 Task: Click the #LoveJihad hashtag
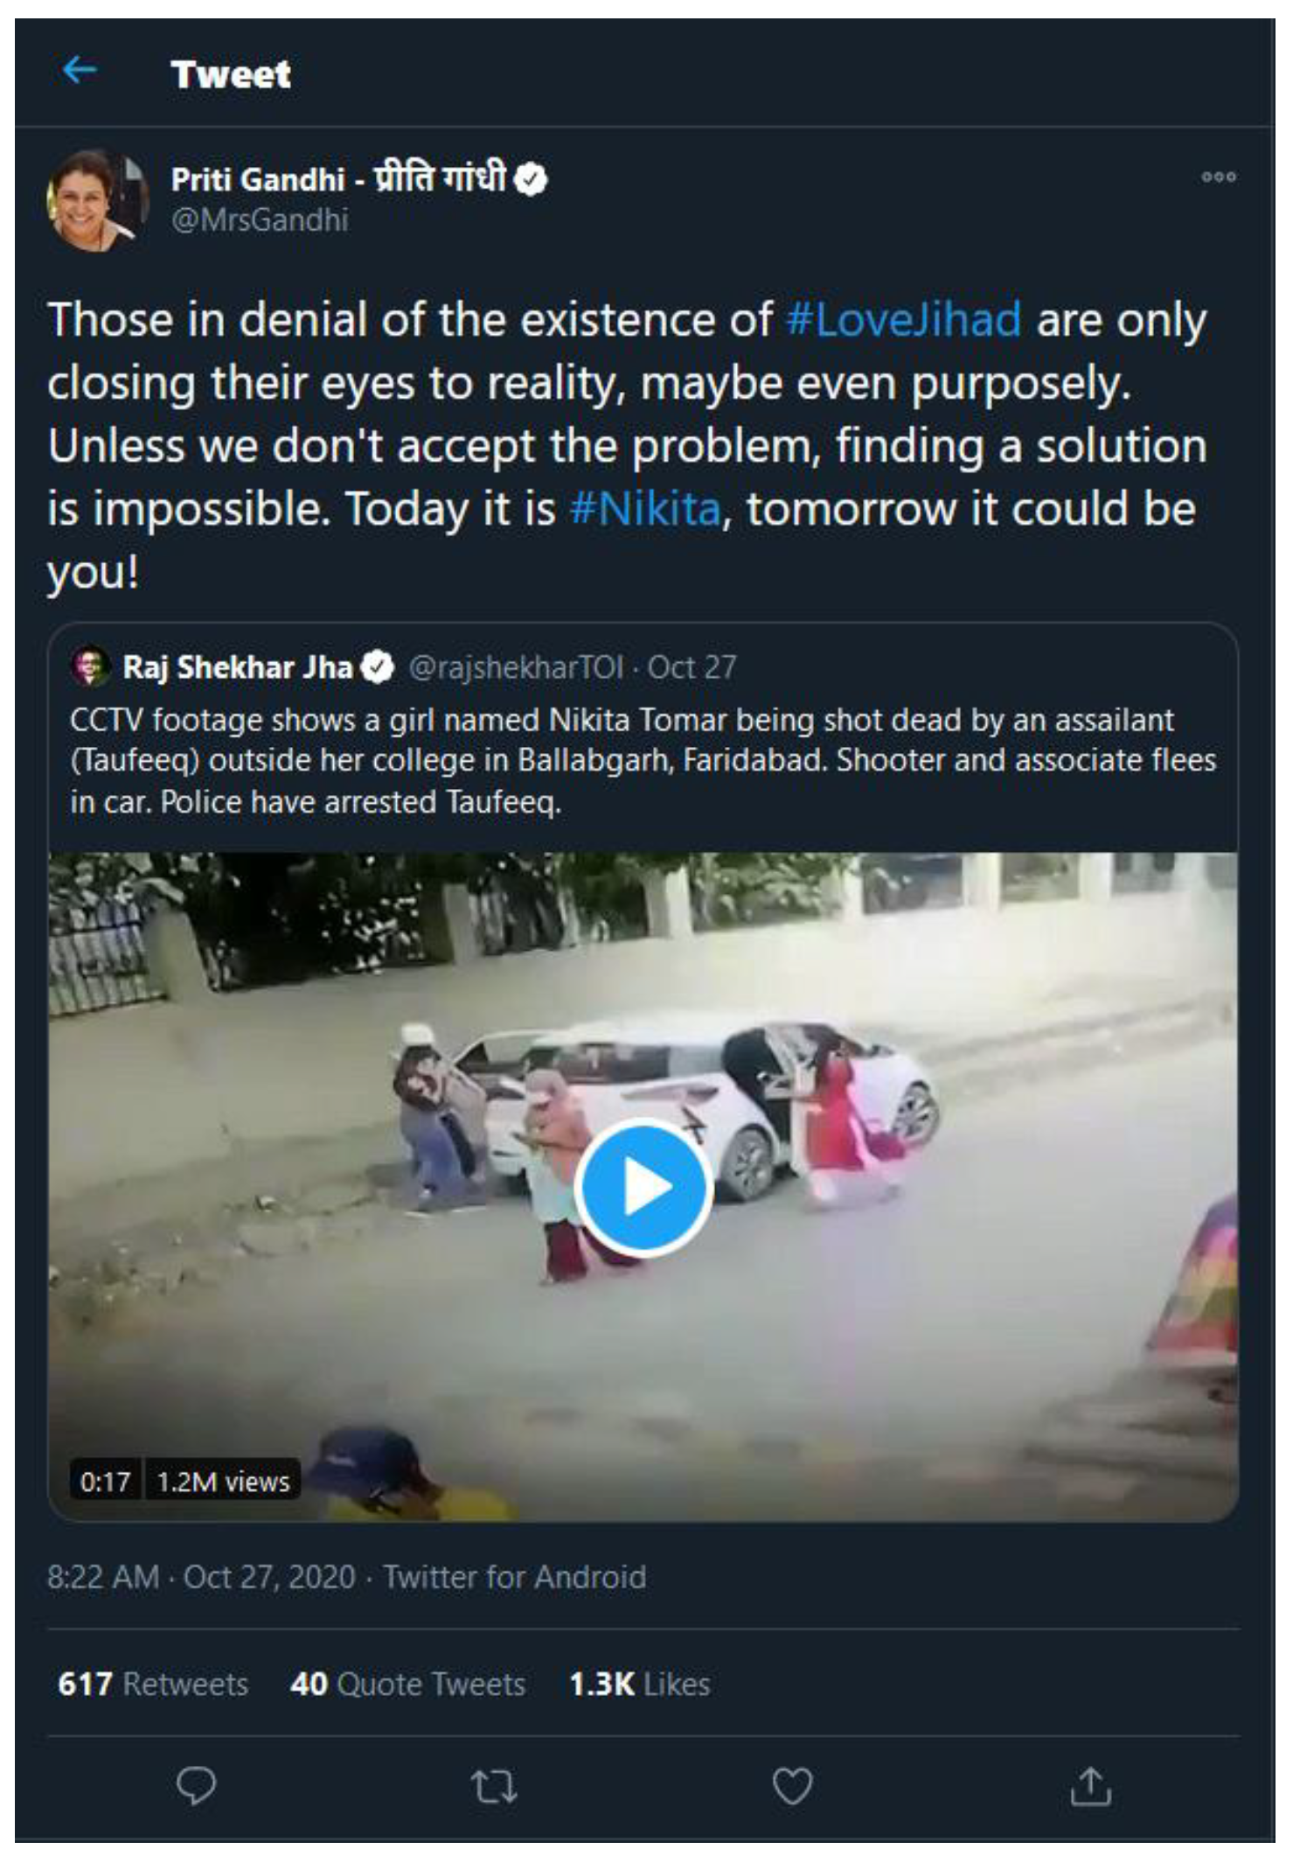pos(903,319)
